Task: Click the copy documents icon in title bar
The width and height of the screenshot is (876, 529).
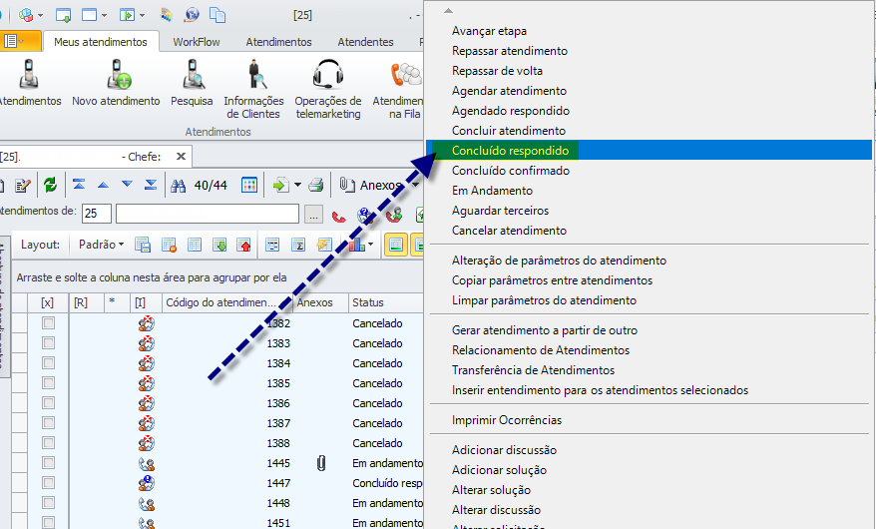Action: [218, 15]
